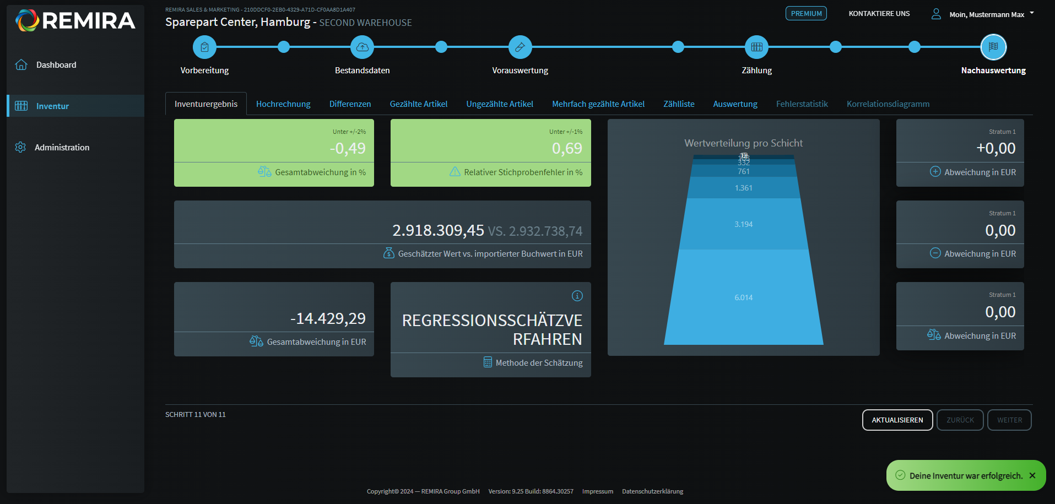Screen dimensions: 1055x504
Task: Click the Bestandsdaten cloud upload icon
Action: tap(362, 47)
